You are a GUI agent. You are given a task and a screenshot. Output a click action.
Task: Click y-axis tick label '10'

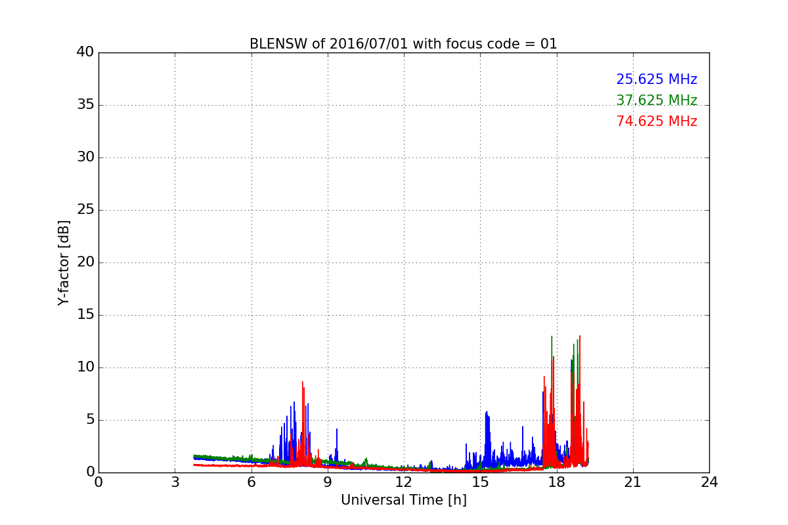[85, 367]
